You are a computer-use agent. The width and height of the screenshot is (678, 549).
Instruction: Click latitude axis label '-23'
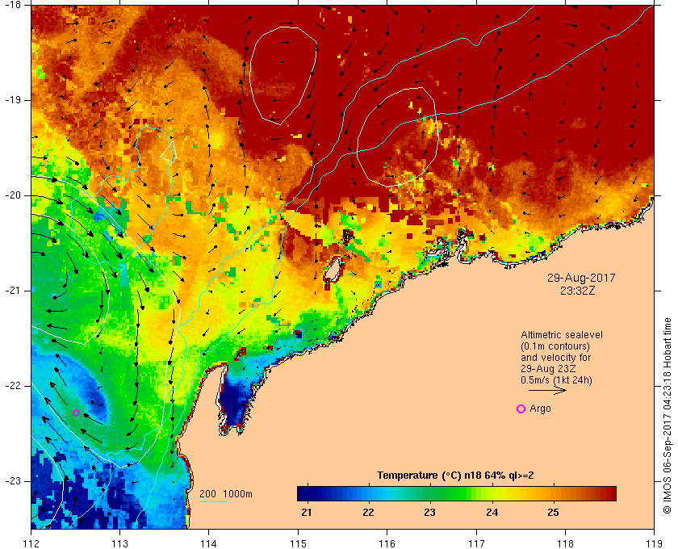(13, 481)
